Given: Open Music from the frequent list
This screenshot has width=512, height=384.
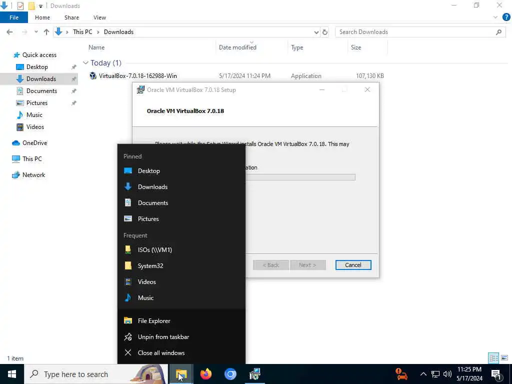Looking at the screenshot, I should pyautogui.click(x=181, y=298).
